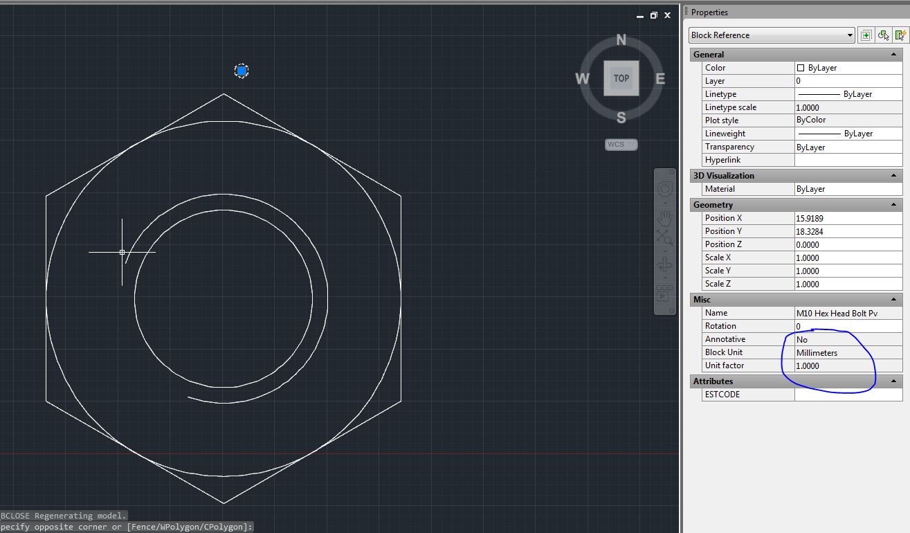Click the N compass direction on ViewCube
This screenshot has height=533, width=910.
pos(621,40)
